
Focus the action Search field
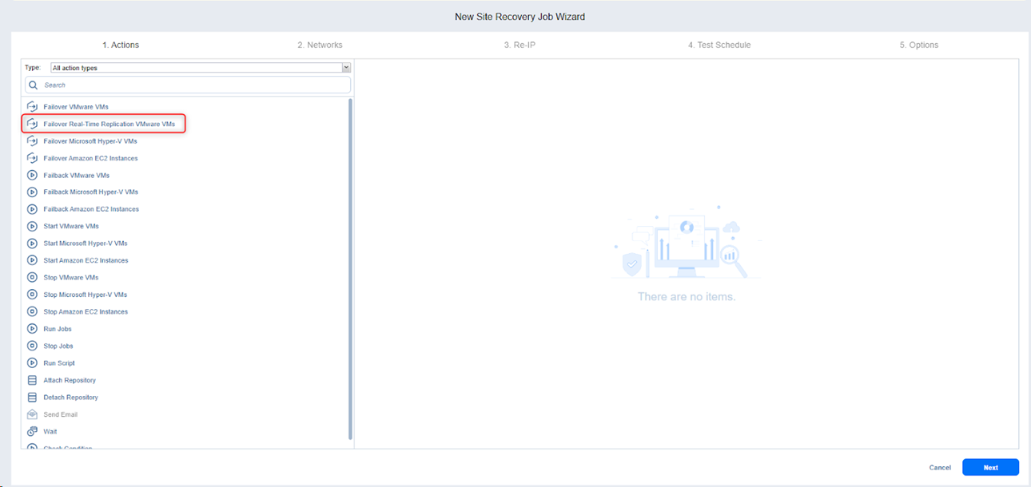point(192,85)
